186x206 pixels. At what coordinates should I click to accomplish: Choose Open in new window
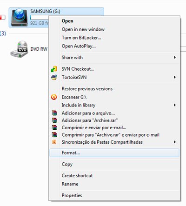pyautogui.click(x=114, y=29)
